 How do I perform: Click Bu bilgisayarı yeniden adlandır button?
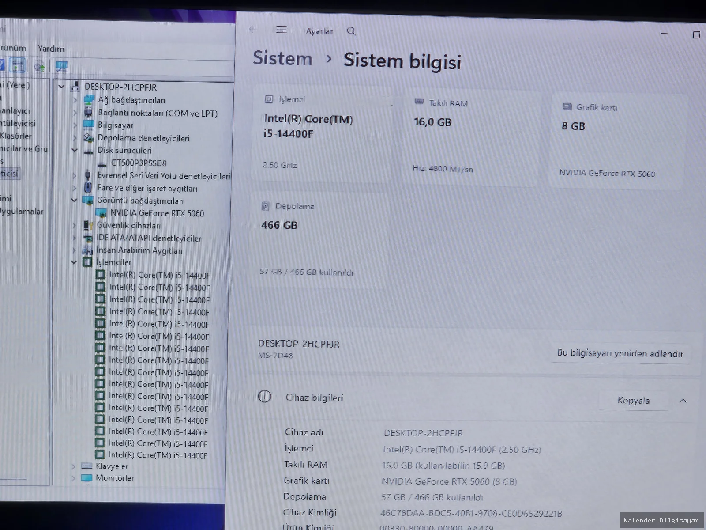click(620, 353)
